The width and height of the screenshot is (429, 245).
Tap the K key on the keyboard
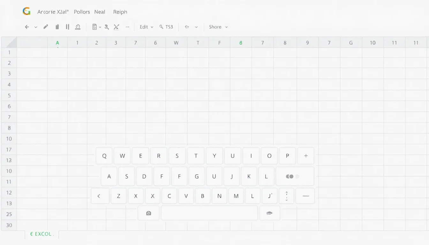point(249,176)
